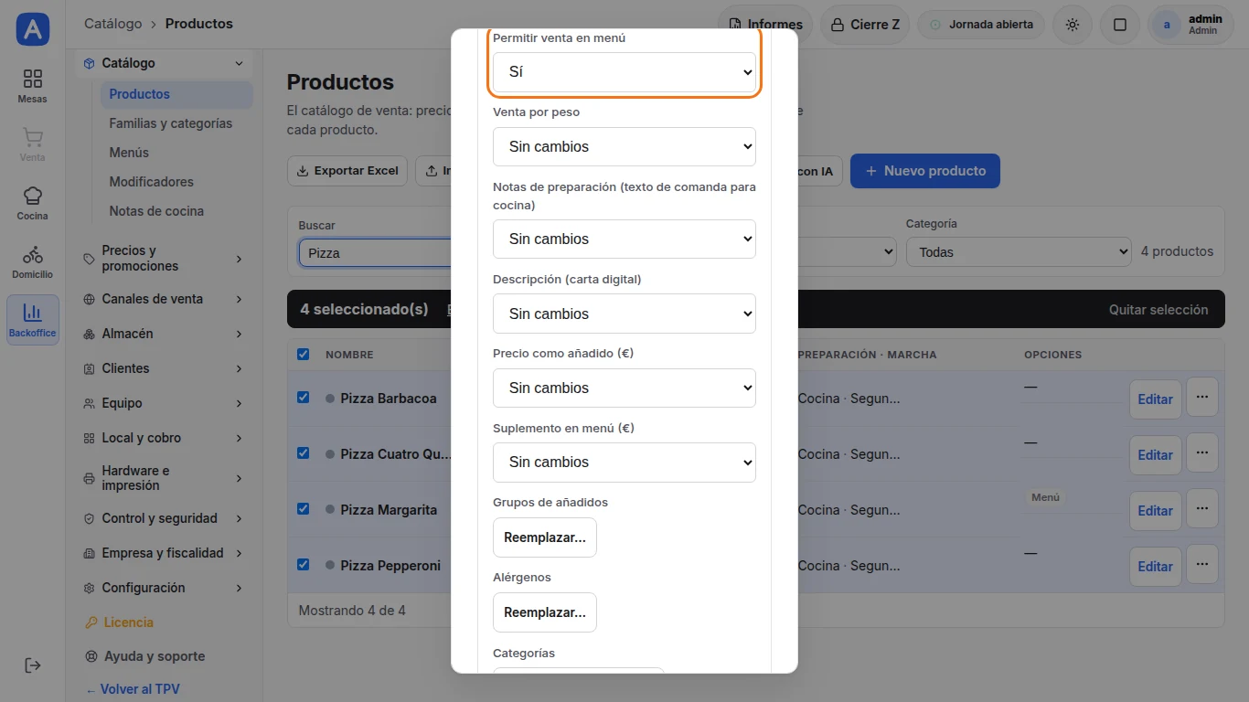
Task: Open the more options menu for Pizza Barbacoa
Action: click(x=1201, y=397)
